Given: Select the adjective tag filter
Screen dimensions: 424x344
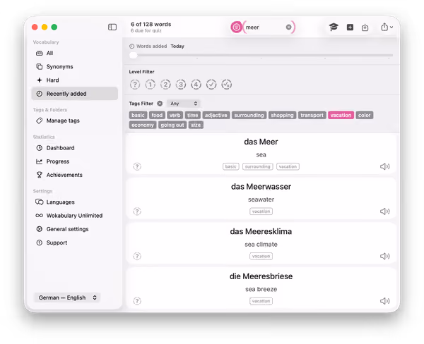Looking at the screenshot, I should [x=216, y=115].
